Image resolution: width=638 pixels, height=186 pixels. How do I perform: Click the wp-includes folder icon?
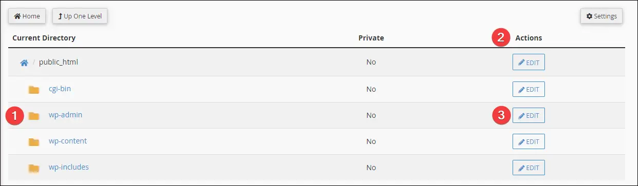point(34,168)
